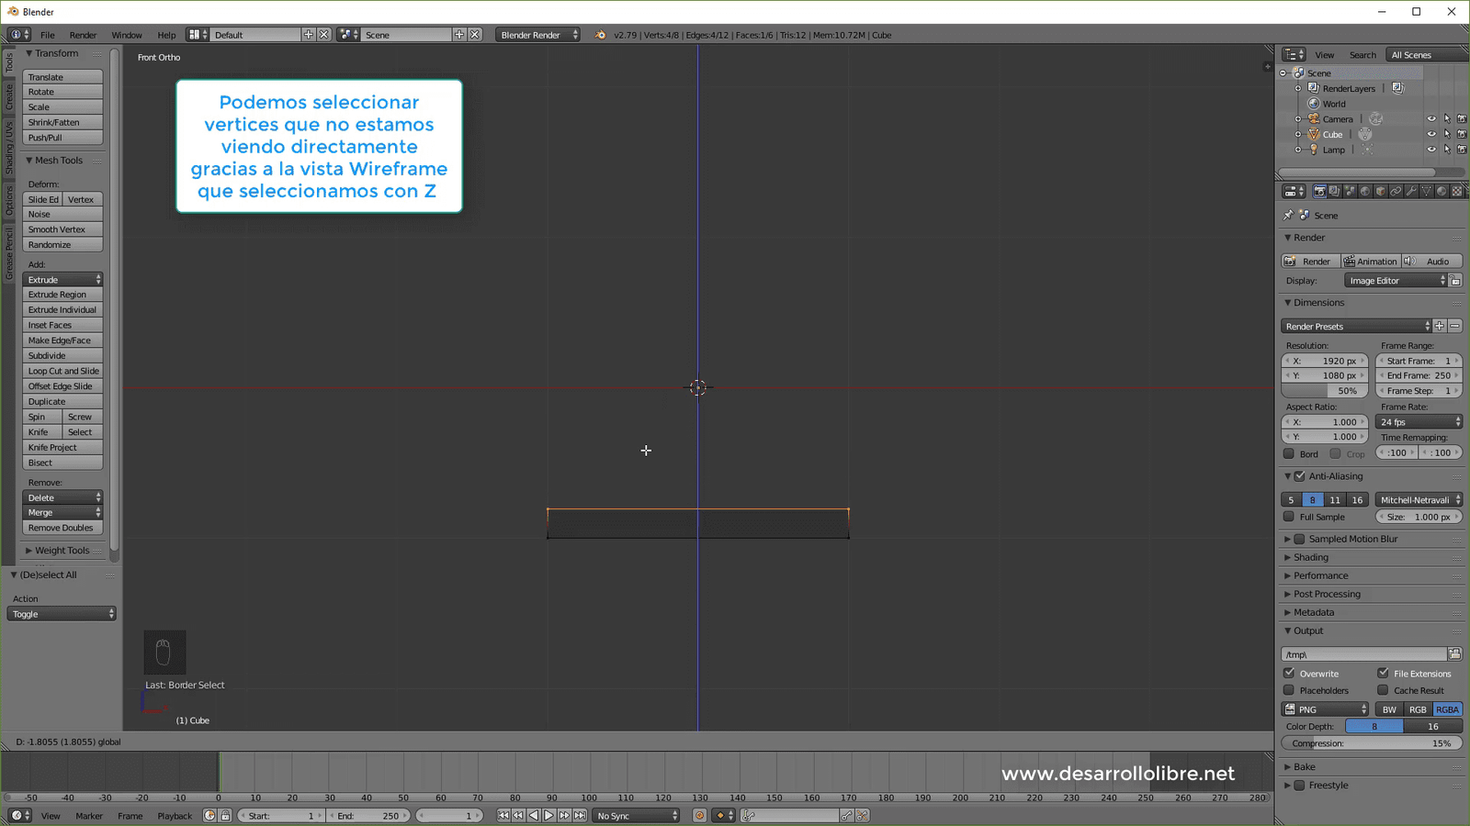Disable the Anti-Aliasing checkbox
The height and width of the screenshot is (826, 1470).
(x=1300, y=476)
